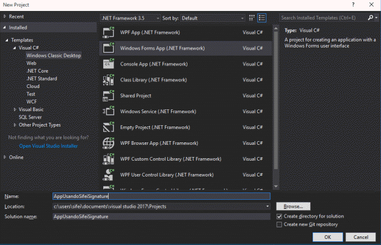Screen dimensions: 381x245
Task: Select Class Library (.NET Framework) text
Action: coord(154,80)
